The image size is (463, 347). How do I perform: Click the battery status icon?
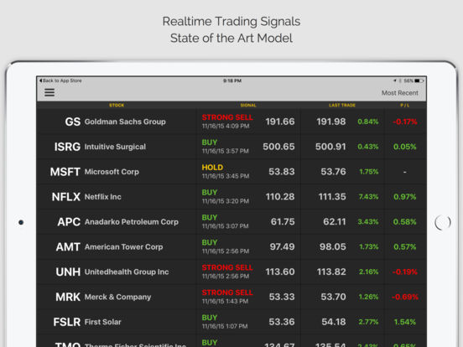419,80
